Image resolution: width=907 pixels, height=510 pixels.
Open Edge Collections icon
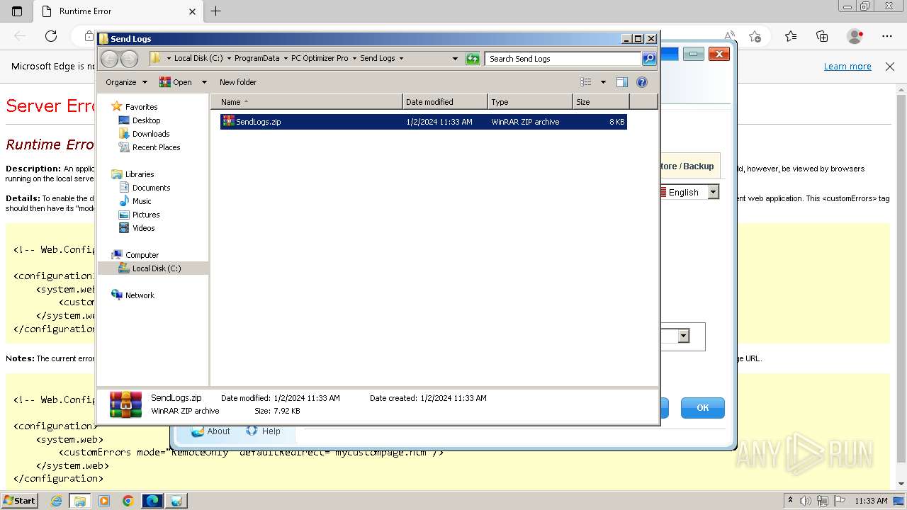coord(823,36)
